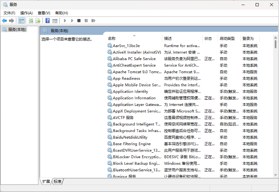Click the gear icon of Apple Mobile Device
Image resolution: width=279 pixels, height=192 pixels.
point(110,85)
